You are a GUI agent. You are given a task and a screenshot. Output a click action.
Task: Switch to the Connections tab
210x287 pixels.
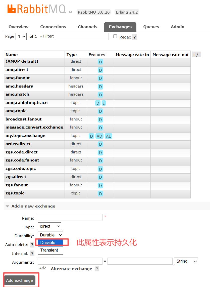pyautogui.click(x=53, y=27)
